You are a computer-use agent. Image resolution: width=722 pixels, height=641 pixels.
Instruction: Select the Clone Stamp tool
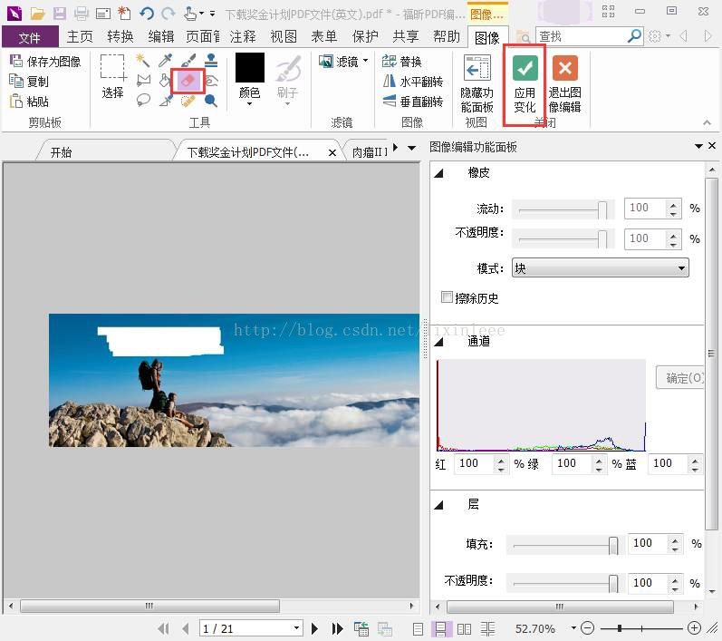(x=211, y=60)
